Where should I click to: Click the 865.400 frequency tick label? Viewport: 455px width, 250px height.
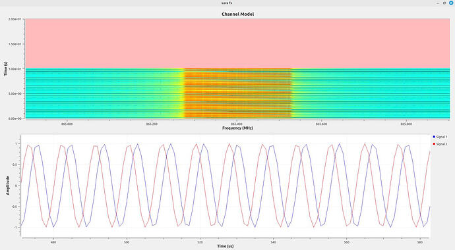point(237,124)
